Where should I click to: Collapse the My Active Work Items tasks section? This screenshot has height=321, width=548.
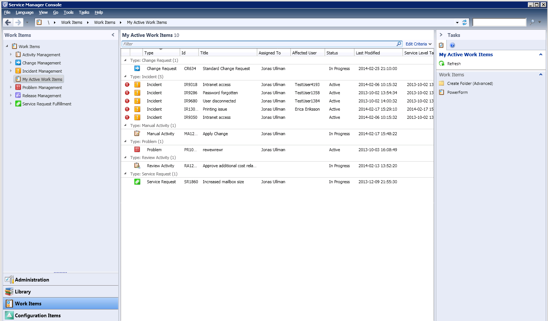pos(541,54)
